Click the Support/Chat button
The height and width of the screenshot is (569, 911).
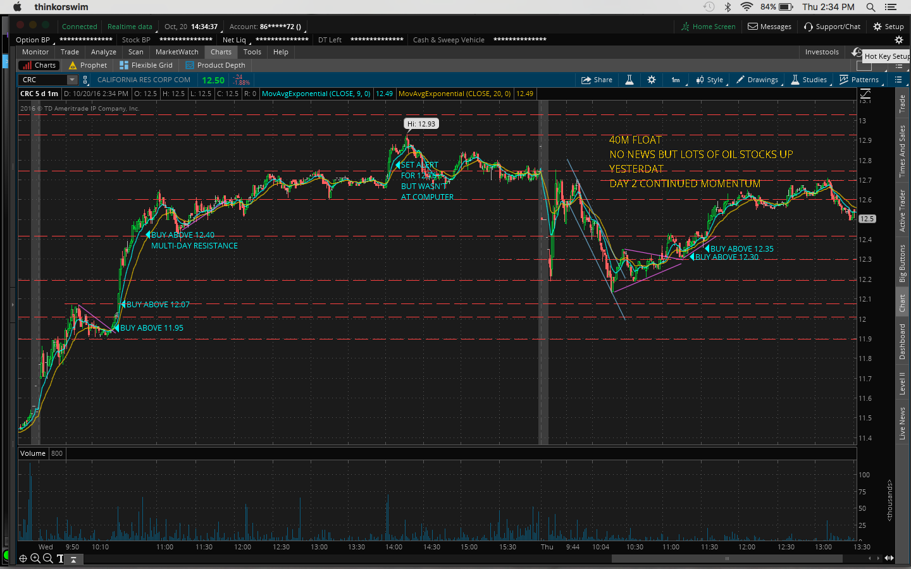coord(832,27)
